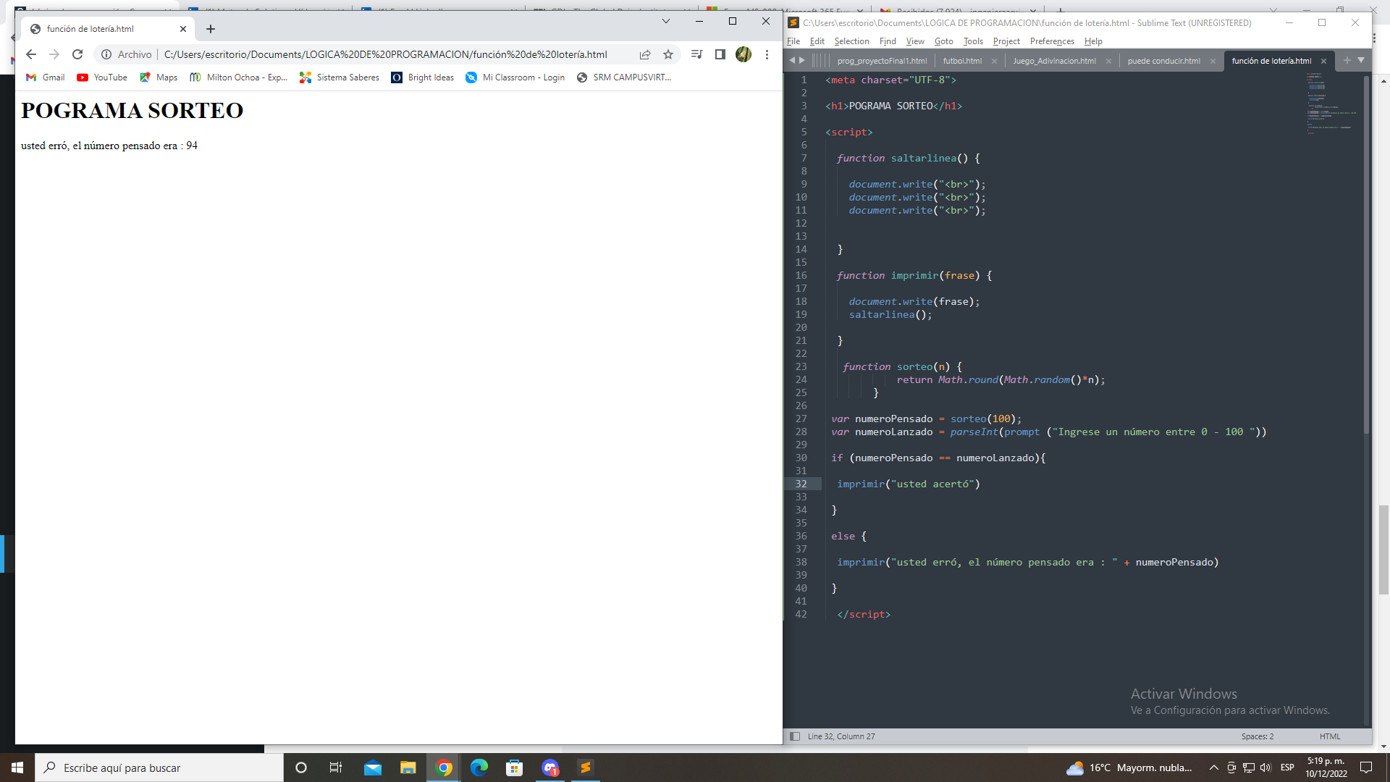This screenshot has height=782, width=1390.
Task: Close the futbol.html tab in Sublime
Action: coord(994,62)
